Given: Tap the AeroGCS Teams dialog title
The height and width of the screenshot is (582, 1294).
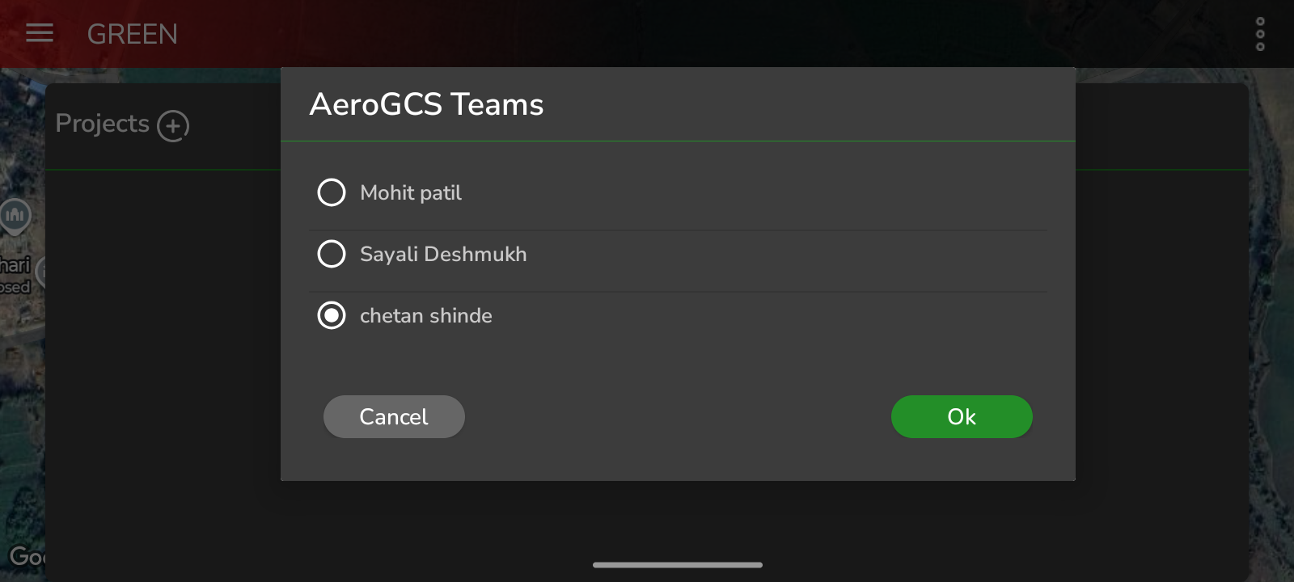Looking at the screenshot, I should pos(426,104).
